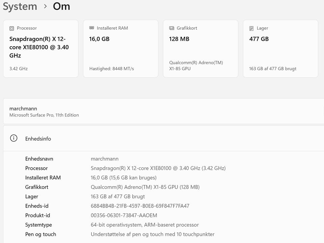Click Hastighed: 8448 MT/s text
Viewport: 324px width, 243px height.
(112, 69)
